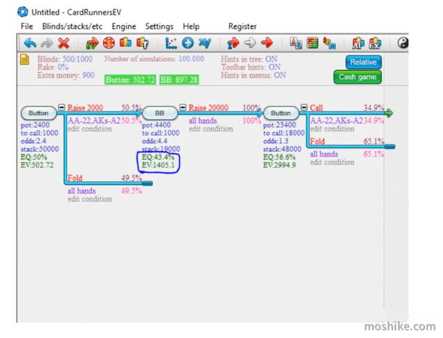Click the hand range under Call
This screenshot has height=338, width=443.
coord(336,121)
